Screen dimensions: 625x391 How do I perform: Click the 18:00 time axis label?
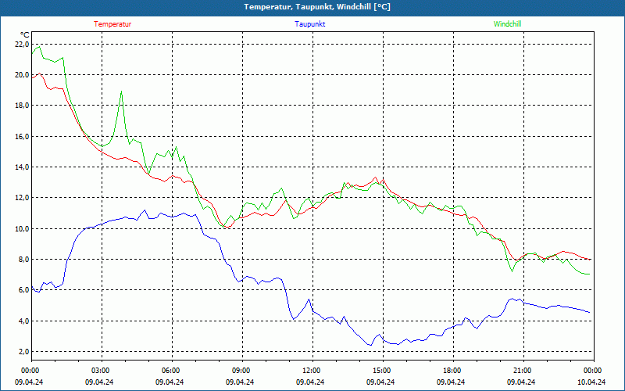[452, 371]
